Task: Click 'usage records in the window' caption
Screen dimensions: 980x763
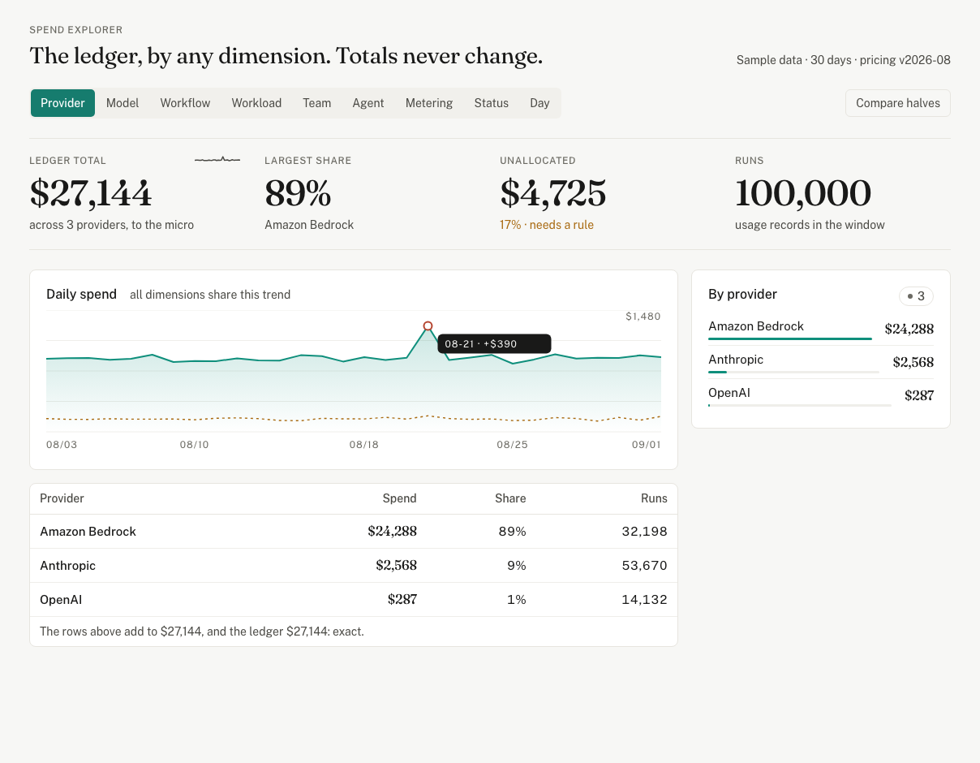Action: [810, 225]
